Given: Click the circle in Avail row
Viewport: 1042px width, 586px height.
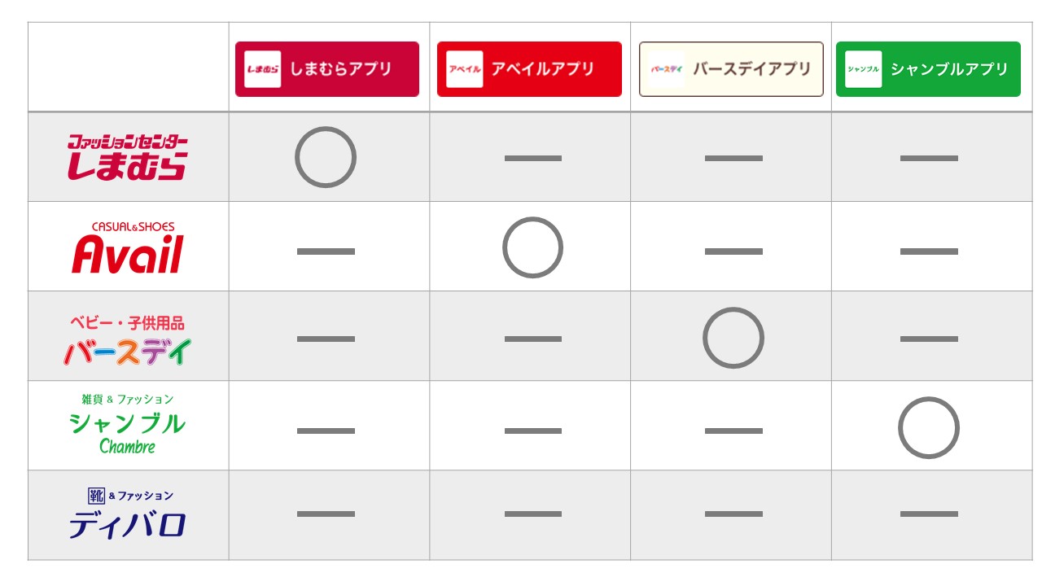Looking at the screenshot, I should coord(532,247).
